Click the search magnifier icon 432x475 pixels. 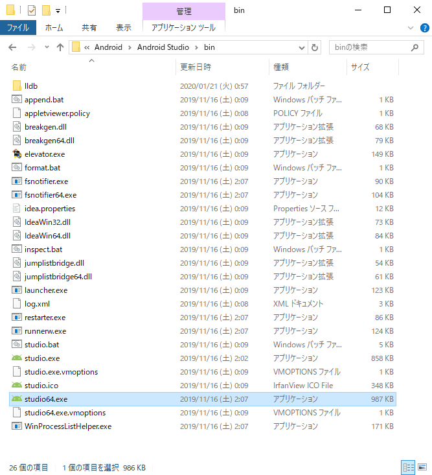tap(415, 47)
